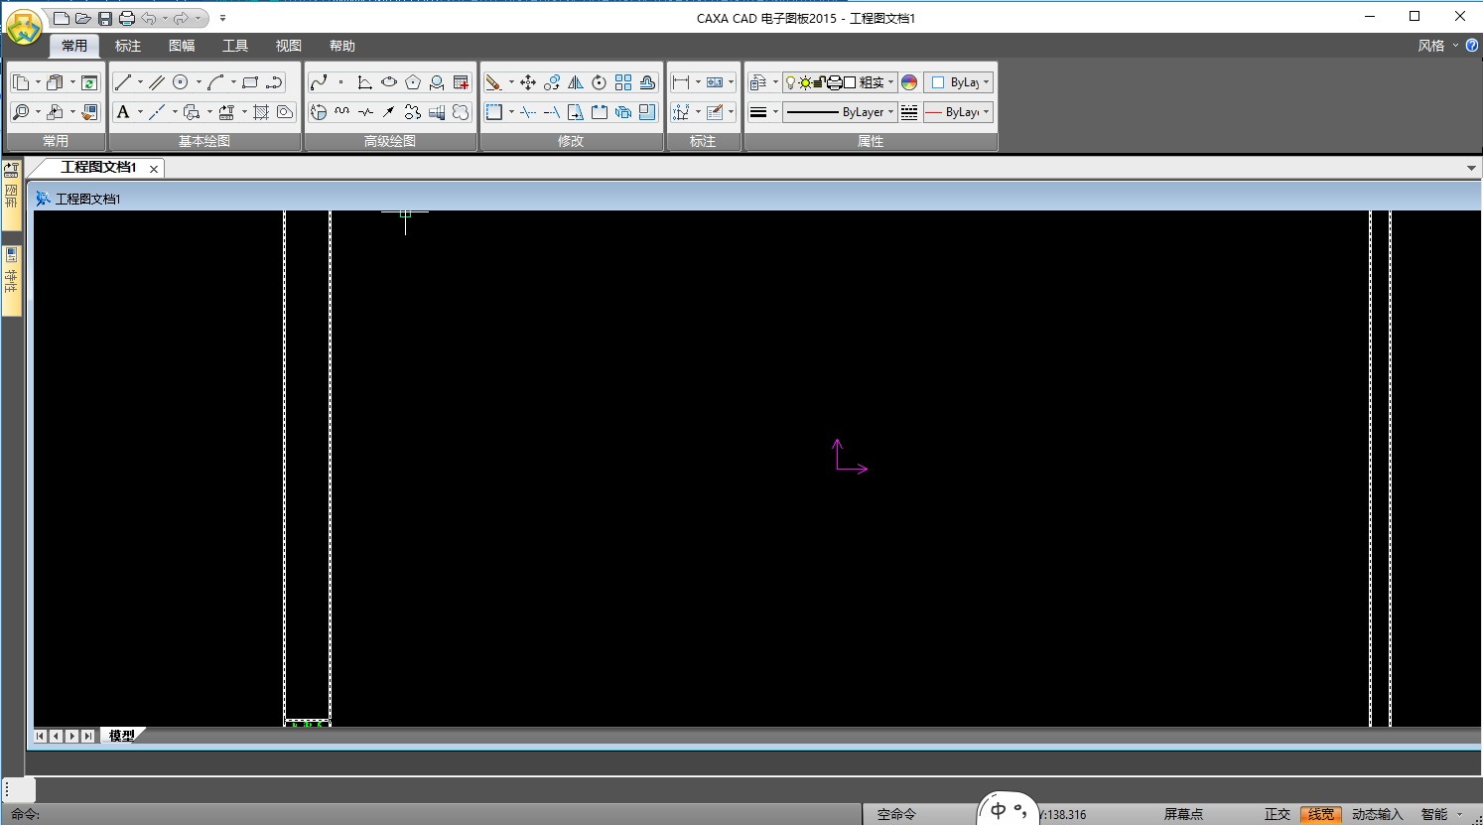Select the Array tool
This screenshot has width=1483, height=825.
pyautogui.click(x=623, y=82)
